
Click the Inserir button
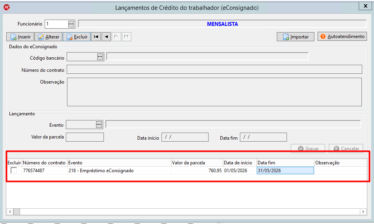point(20,37)
